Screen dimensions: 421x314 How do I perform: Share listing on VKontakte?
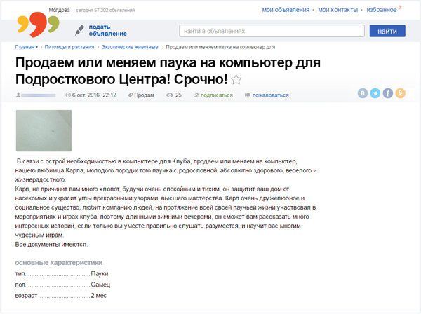pyautogui.click(x=363, y=94)
